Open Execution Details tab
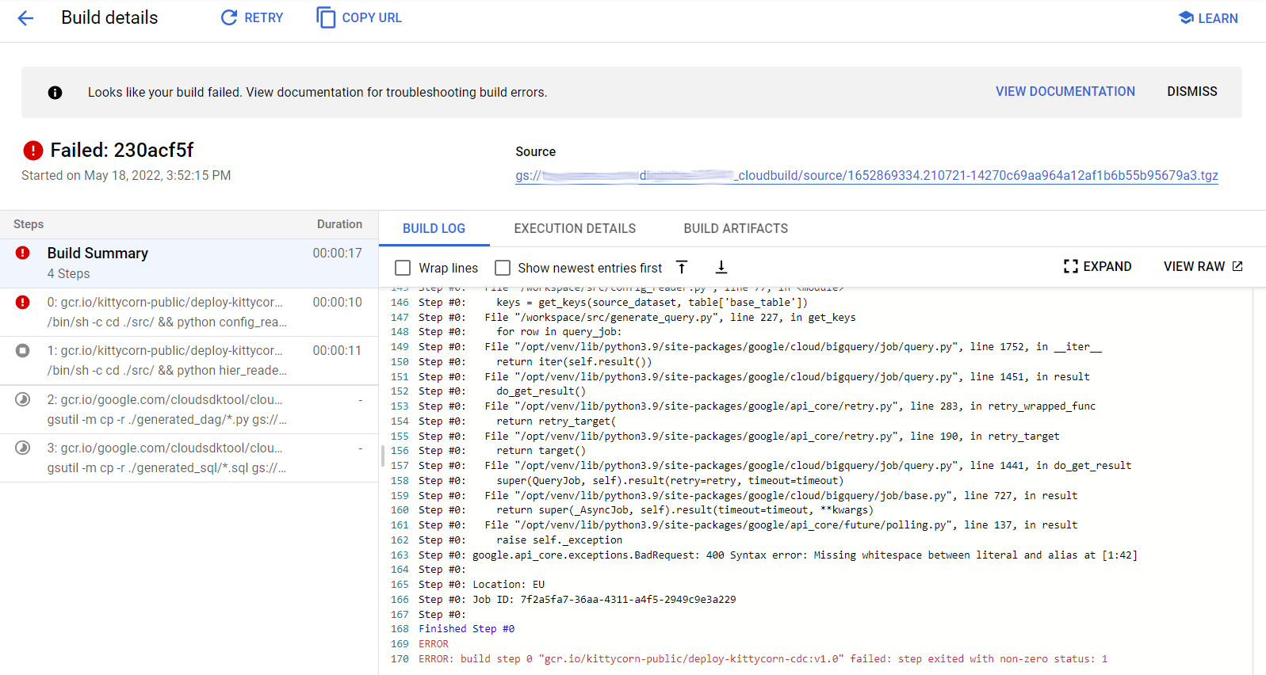The height and width of the screenshot is (675, 1266). point(575,228)
